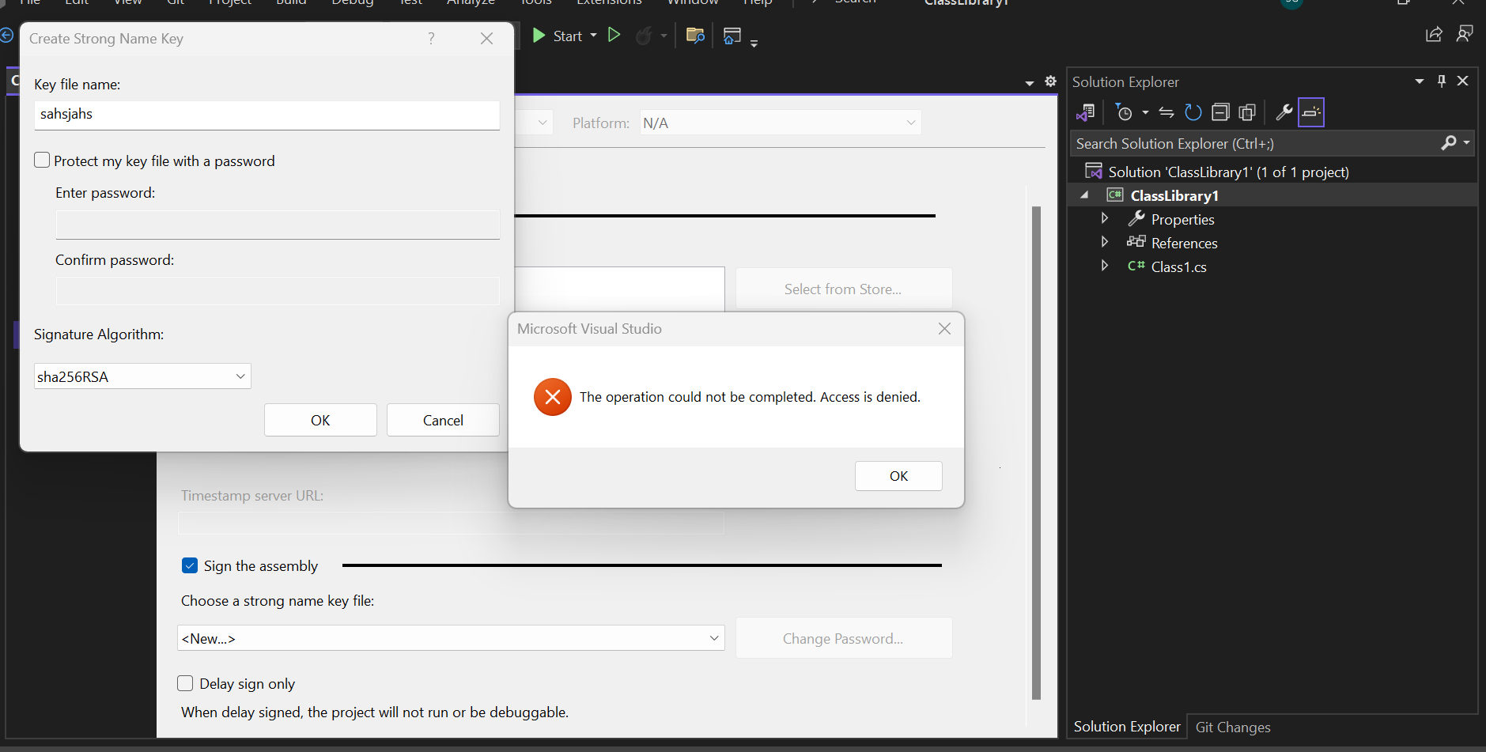Open Solution Explorer search options dropdown
The image size is (1486, 752).
1467,143
